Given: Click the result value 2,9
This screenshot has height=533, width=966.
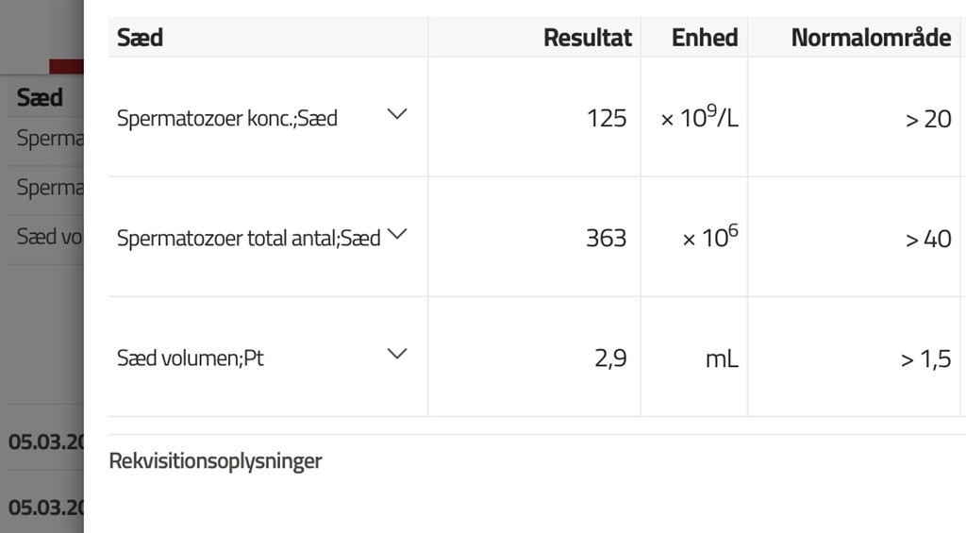Looking at the screenshot, I should point(610,358).
